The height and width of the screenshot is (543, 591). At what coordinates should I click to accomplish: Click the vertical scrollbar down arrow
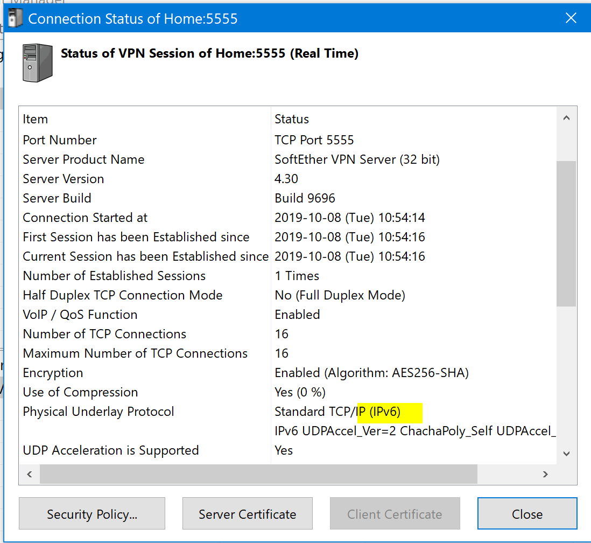click(566, 454)
